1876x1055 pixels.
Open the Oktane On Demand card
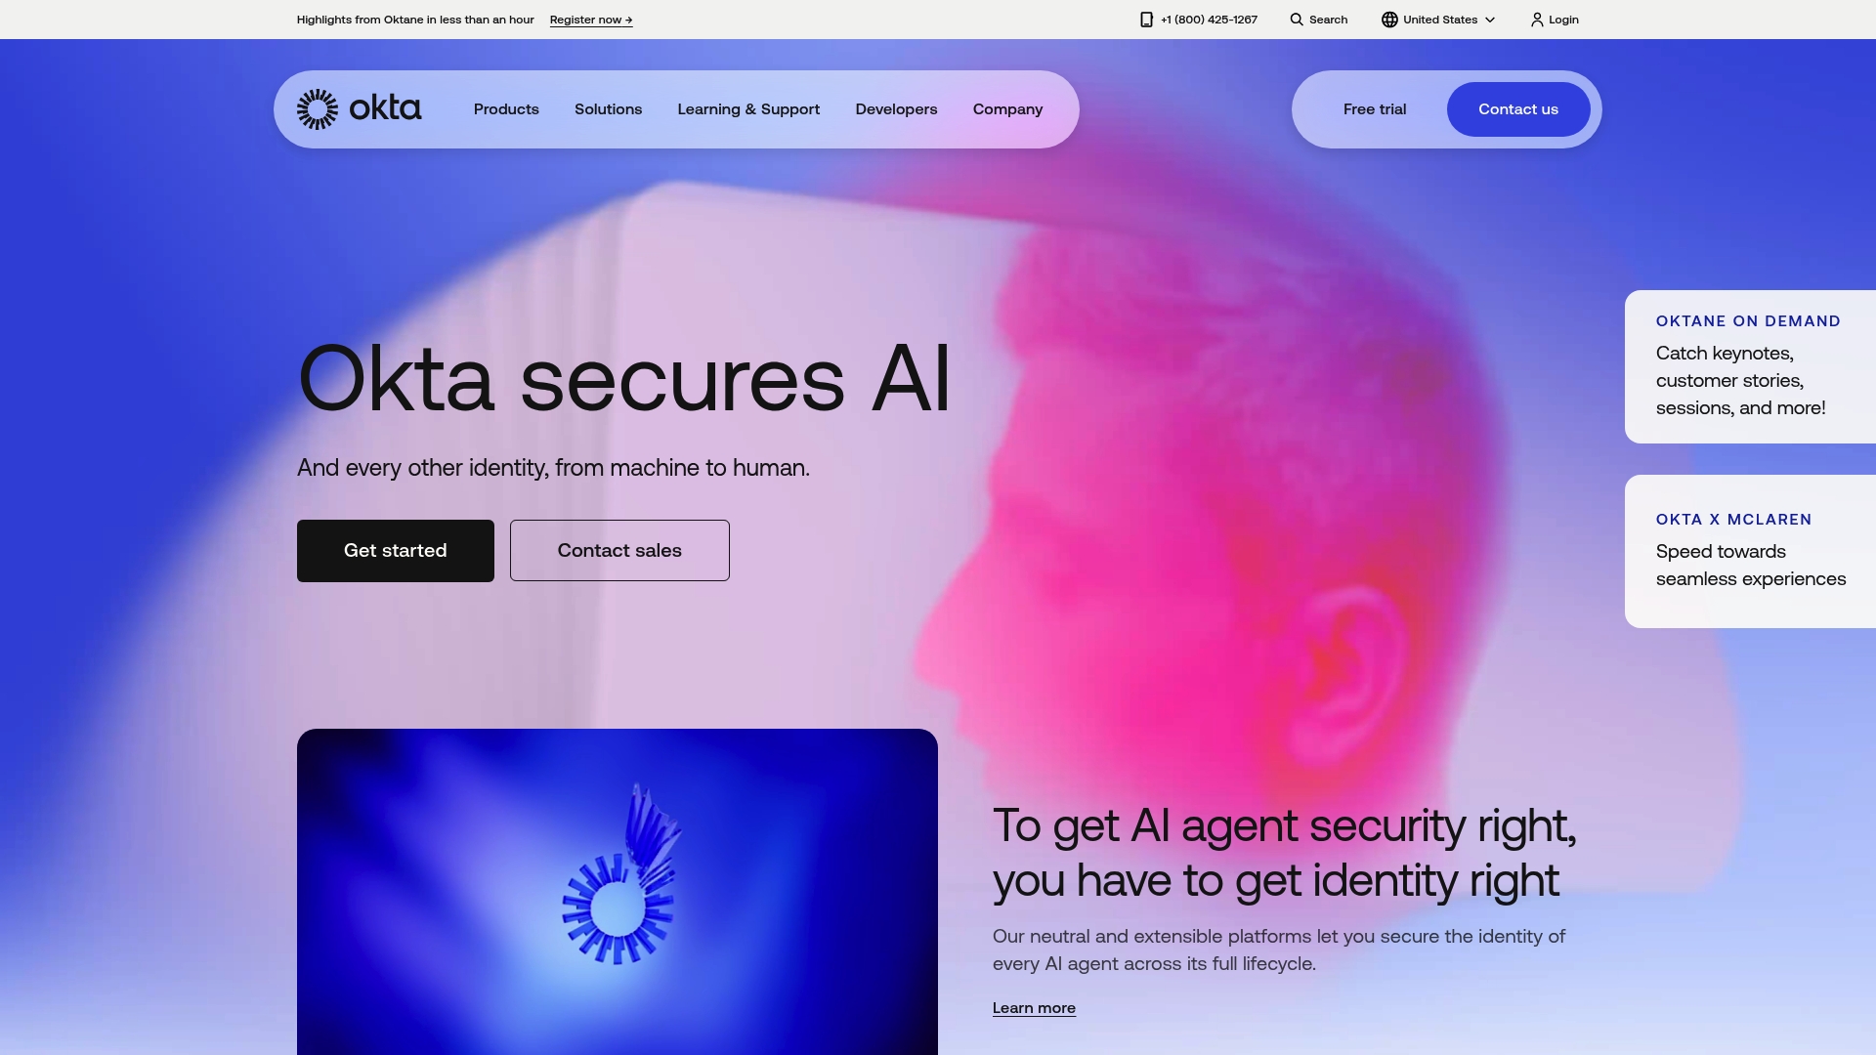pos(1750,366)
